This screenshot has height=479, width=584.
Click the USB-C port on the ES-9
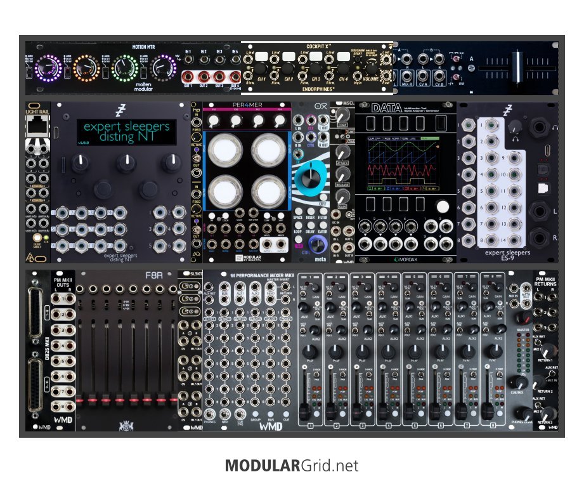(x=548, y=151)
